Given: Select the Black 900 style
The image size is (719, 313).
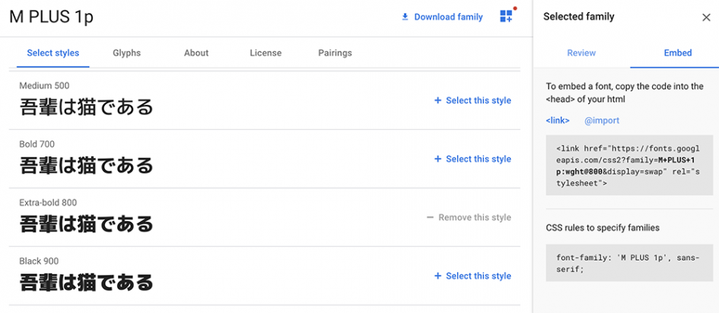Looking at the screenshot, I should coord(472,277).
